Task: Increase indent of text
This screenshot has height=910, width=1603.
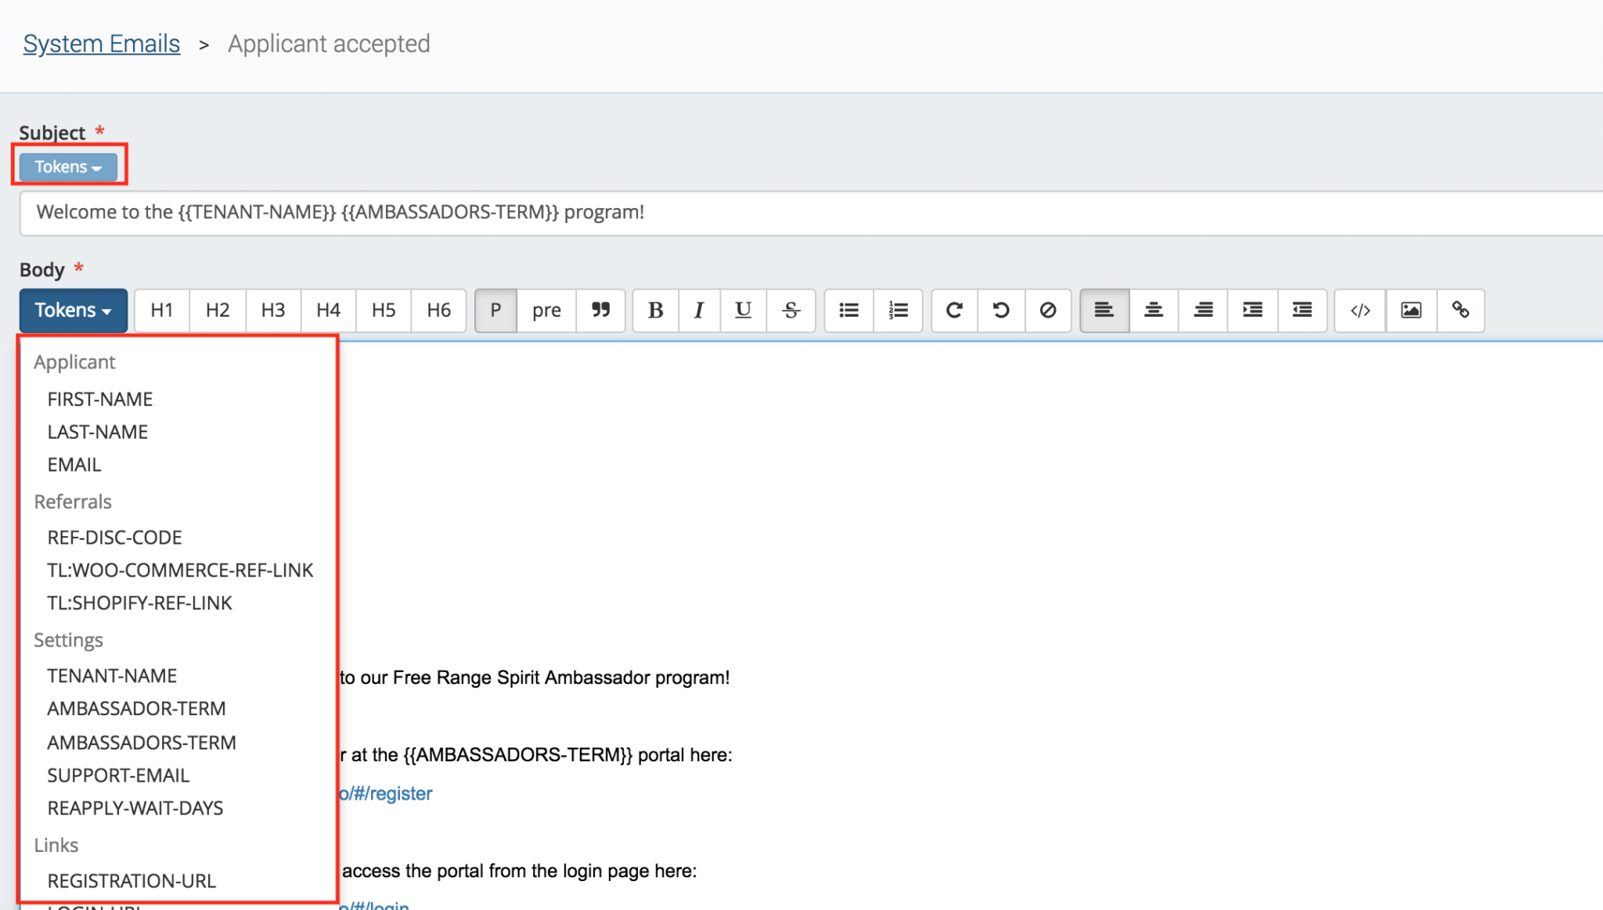Action: (1253, 311)
